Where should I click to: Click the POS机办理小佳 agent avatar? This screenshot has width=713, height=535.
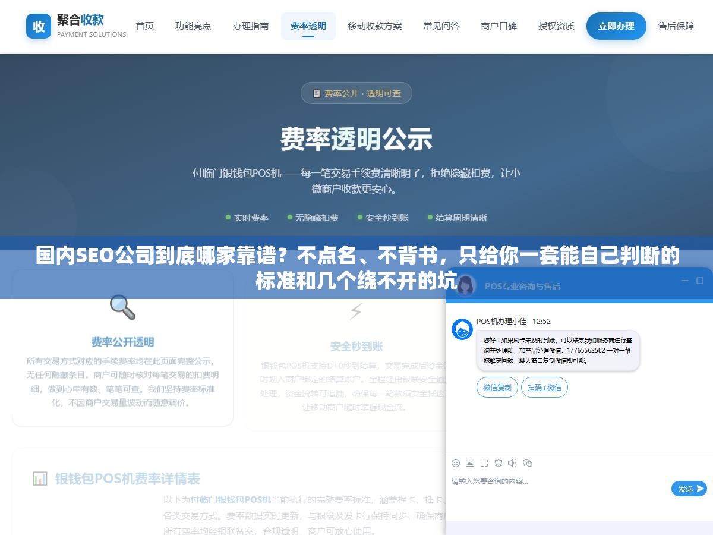pyautogui.click(x=462, y=329)
